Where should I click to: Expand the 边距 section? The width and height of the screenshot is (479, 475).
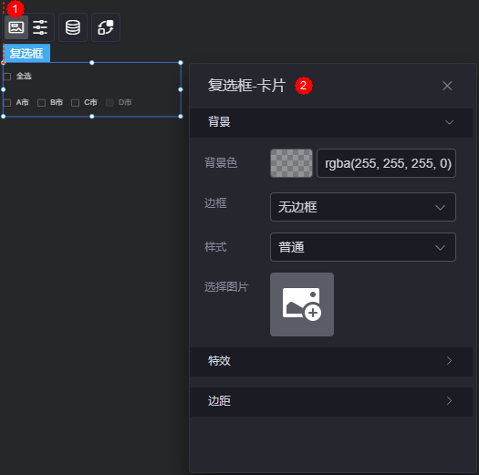331,401
